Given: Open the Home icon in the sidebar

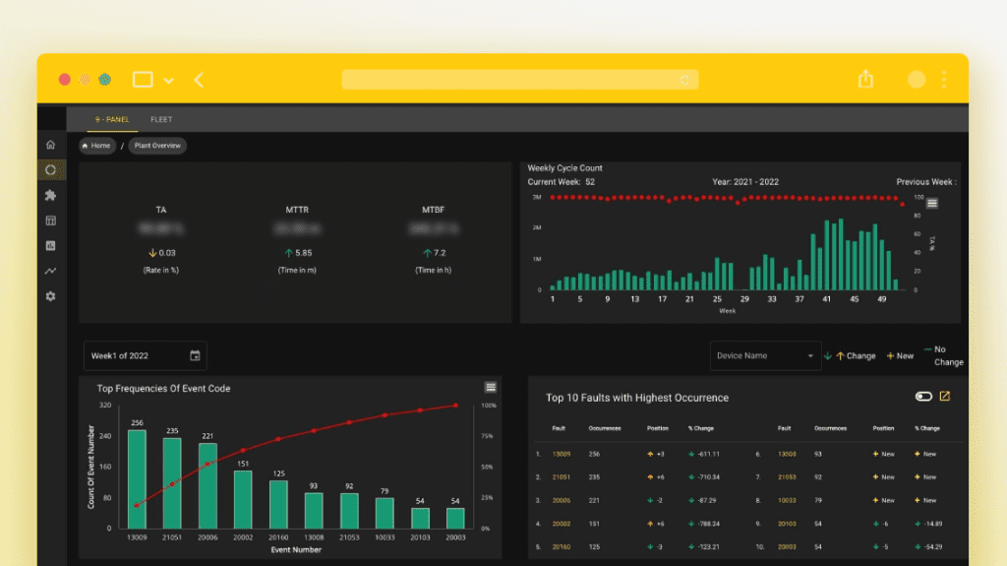Looking at the screenshot, I should pyautogui.click(x=50, y=146).
